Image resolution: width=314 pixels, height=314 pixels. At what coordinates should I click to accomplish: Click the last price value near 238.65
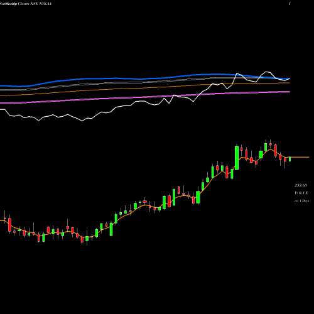coord(301,185)
